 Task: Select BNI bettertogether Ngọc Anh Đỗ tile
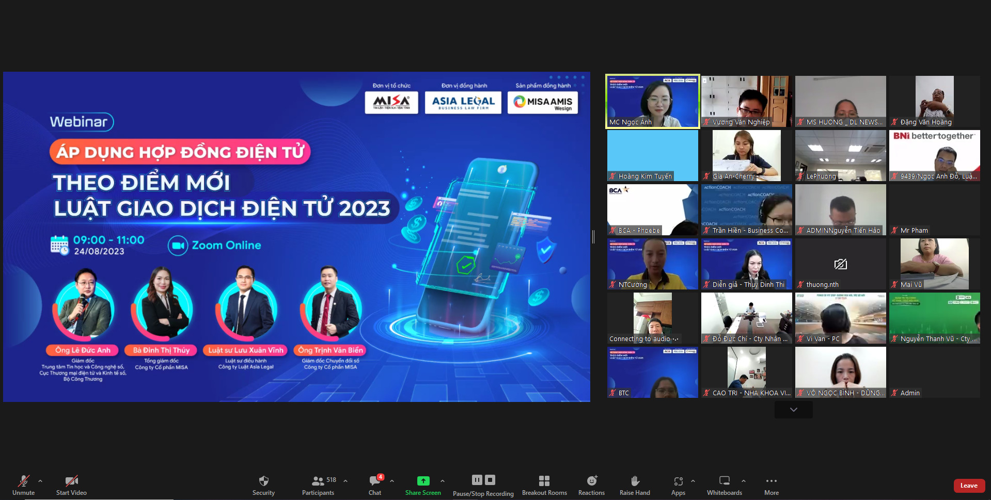[x=935, y=155]
